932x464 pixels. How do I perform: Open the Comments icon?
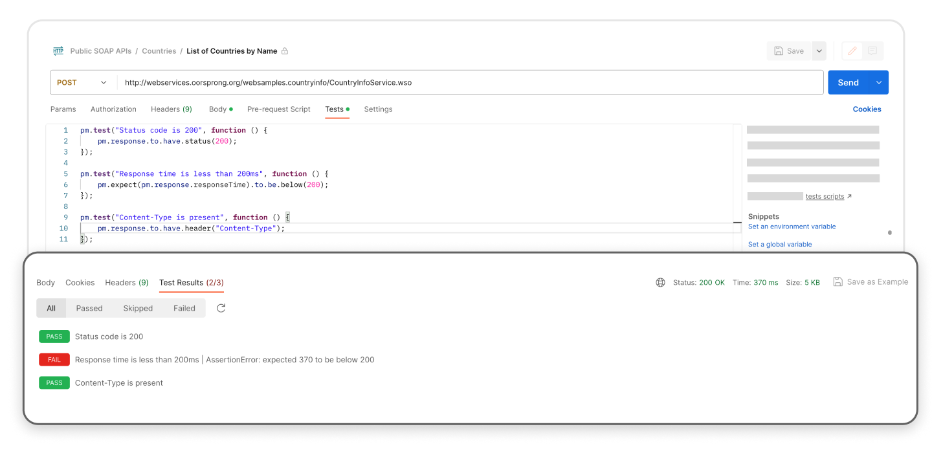click(871, 50)
